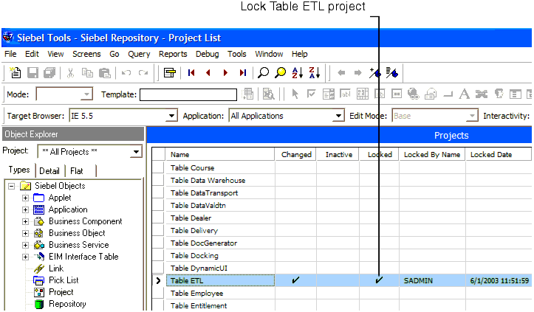The height and width of the screenshot is (312, 534).
Task: Open the Edit Mode dropdown
Action: tap(472, 116)
